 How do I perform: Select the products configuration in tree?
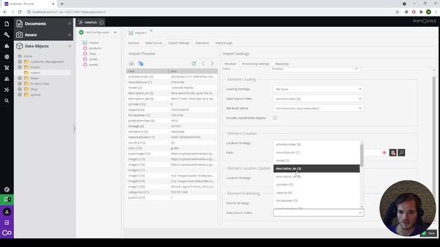95,48
